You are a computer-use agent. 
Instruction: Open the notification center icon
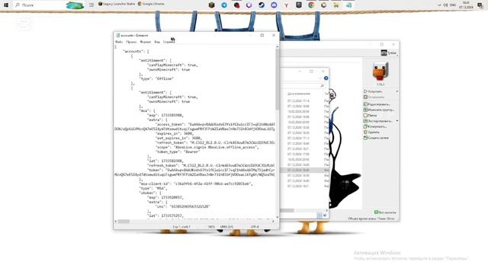(x=480, y=5)
